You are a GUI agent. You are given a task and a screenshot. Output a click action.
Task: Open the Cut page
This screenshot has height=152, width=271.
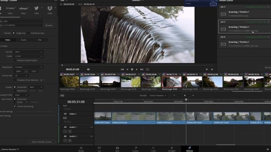99,149
